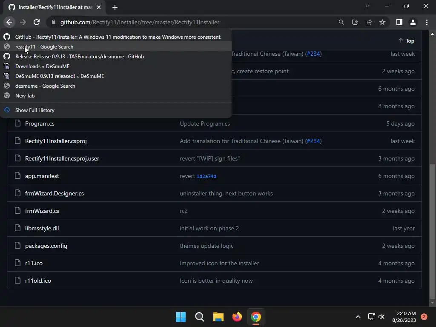Screen dimensions: 436x327
Task: Open Rectify11Installer.csproj file
Action: (x=56, y=141)
